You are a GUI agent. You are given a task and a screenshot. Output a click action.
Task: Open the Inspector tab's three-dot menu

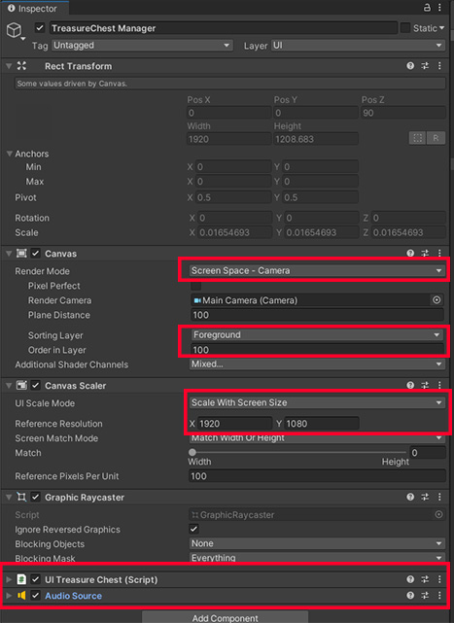pyautogui.click(x=439, y=8)
